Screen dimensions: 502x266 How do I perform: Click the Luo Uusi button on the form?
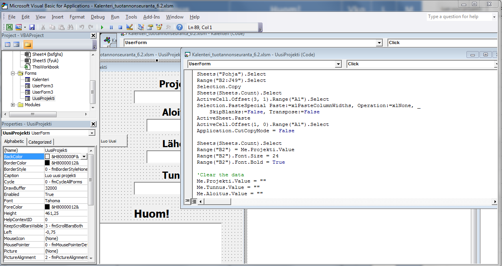(113, 141)
